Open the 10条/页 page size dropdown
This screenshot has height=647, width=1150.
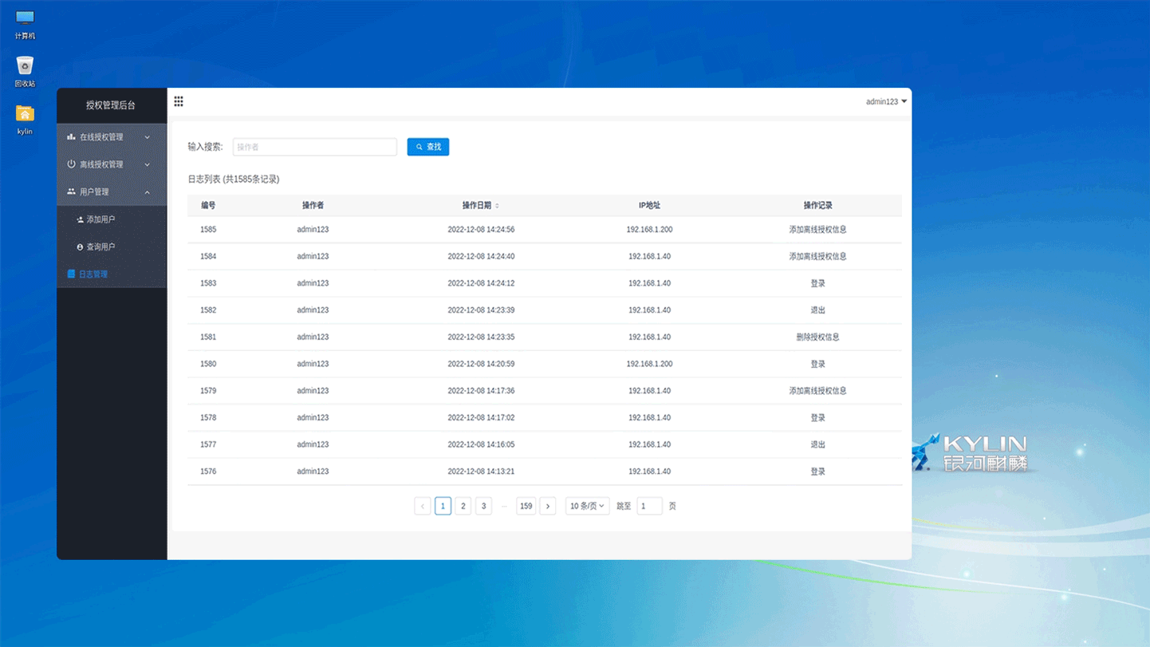tap(588, 506)
